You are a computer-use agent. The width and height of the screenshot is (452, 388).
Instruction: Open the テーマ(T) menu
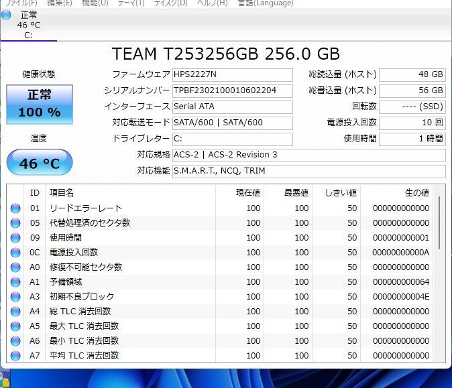tap(131, 3)
